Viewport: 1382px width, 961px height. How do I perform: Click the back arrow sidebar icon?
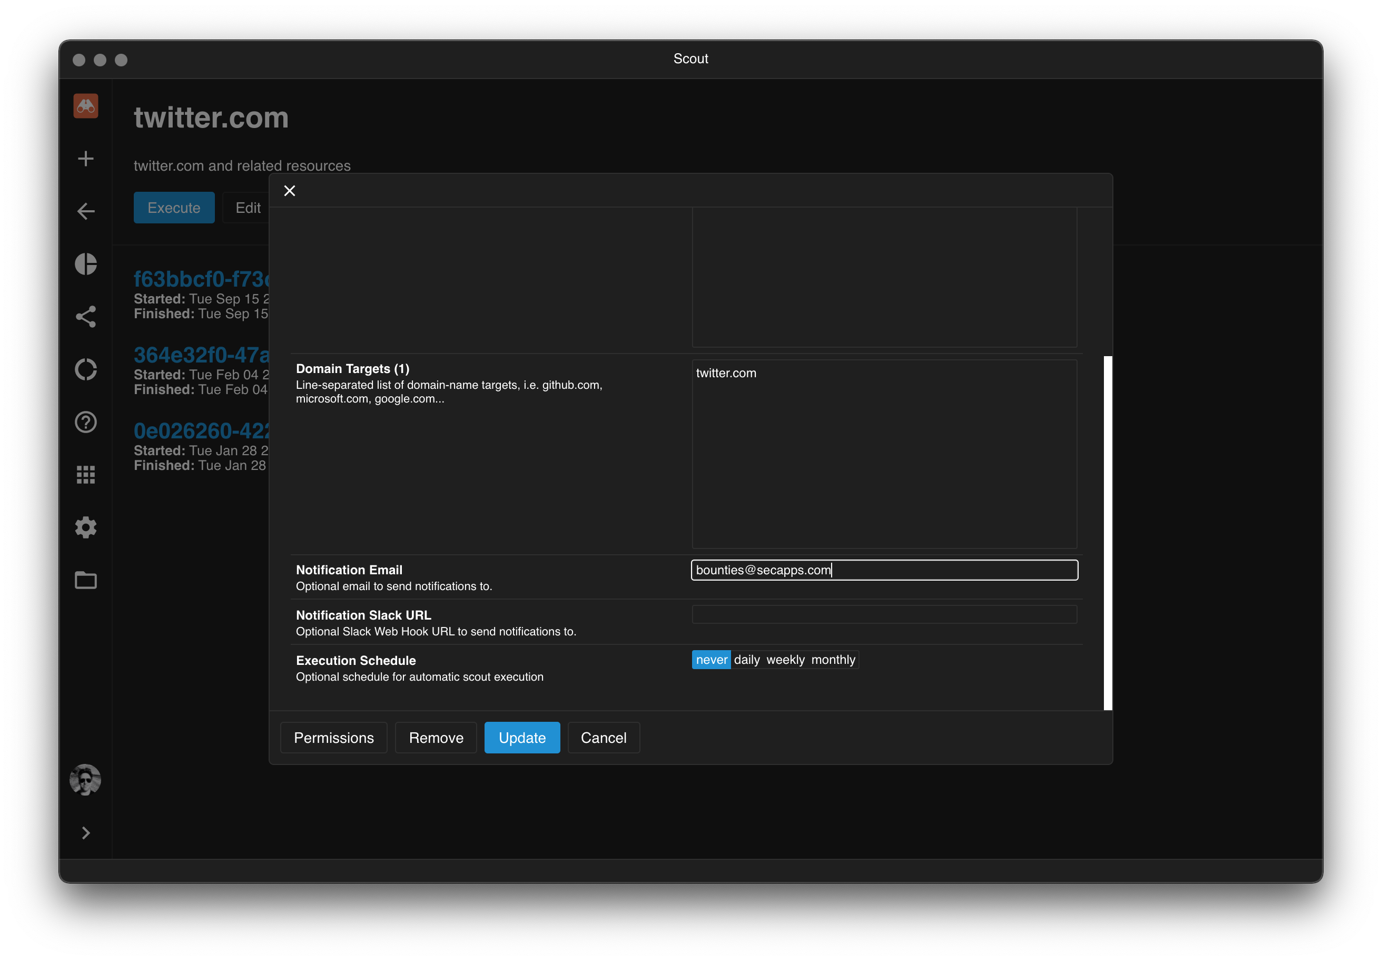tap(85, 211)
